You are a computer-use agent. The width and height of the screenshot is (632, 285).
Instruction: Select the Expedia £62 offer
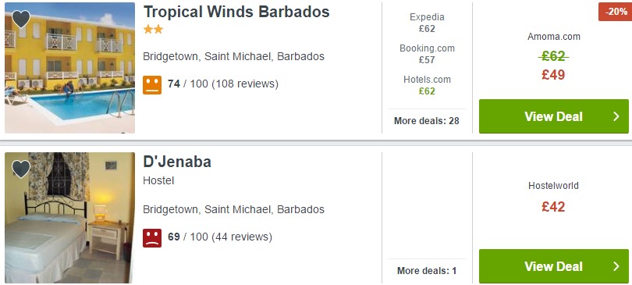427,23
